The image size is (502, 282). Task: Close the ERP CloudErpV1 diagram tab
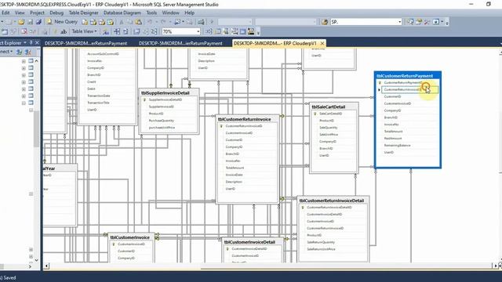pyautogui.click(x=322, y=43)
